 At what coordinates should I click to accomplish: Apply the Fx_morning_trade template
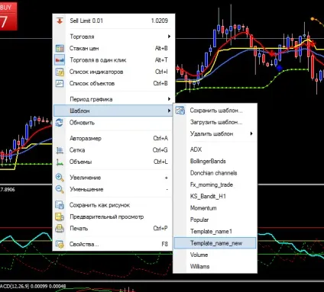coord(215,185)
